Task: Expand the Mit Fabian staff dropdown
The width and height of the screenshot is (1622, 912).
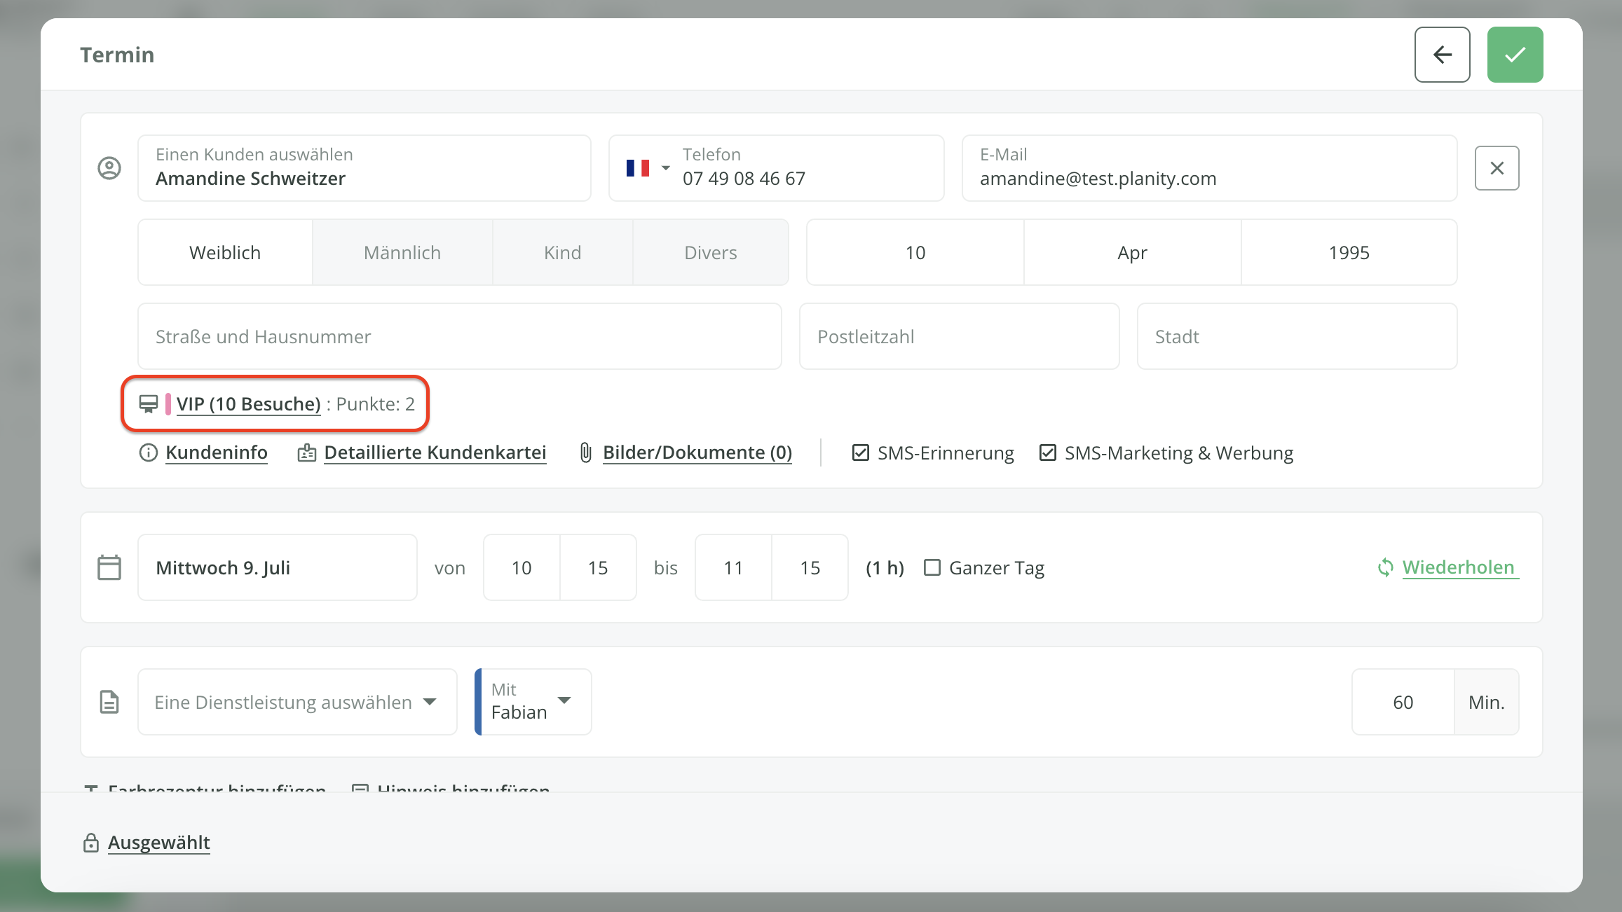Action: point(534,702)
